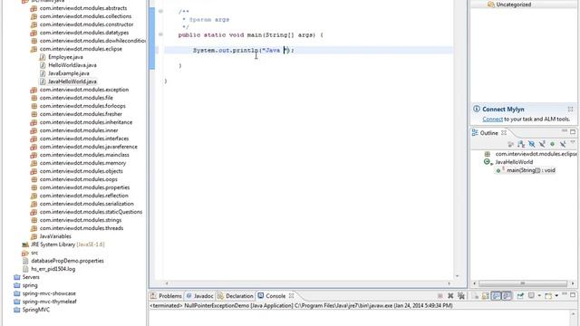The width and height of the screenshot is (580, 326).
Task: Click the SpringMVC project folder icon
Action: pyautogui.click(x=16, y=310)
